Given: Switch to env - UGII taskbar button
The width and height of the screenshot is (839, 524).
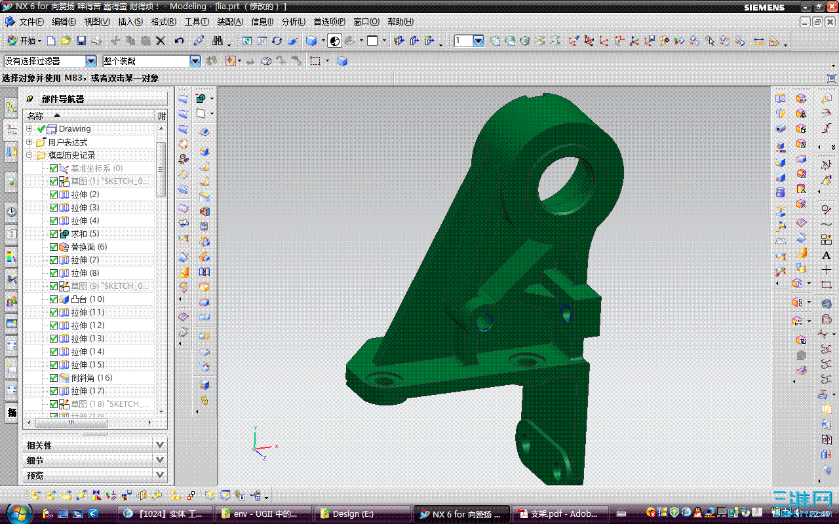Looking at the screenshot, I should click(x=265, y=514).
